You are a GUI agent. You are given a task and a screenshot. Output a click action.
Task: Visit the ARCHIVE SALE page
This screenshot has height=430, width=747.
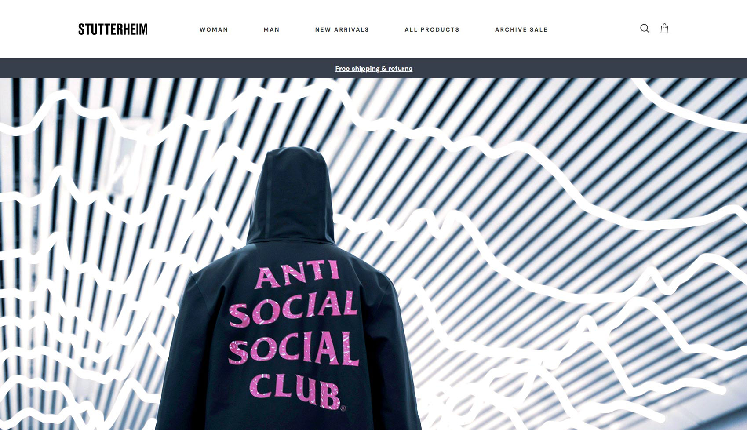click(521, 29)
